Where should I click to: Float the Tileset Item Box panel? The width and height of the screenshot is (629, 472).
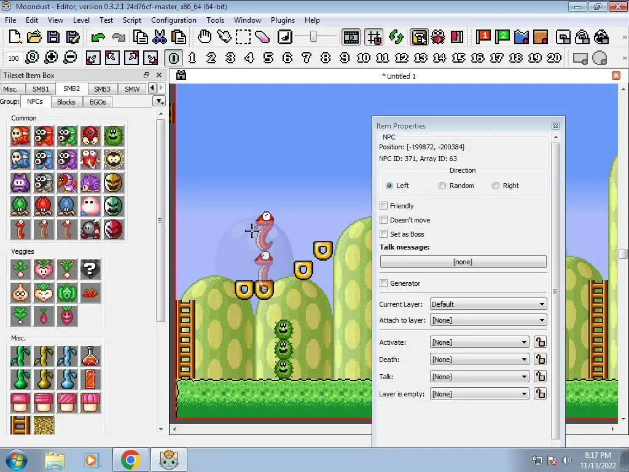coord(146,75)
